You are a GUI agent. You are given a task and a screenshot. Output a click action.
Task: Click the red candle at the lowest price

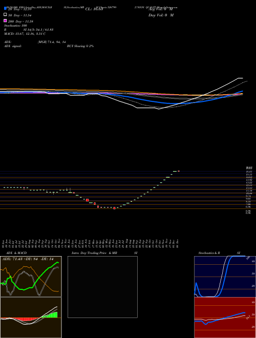pos(114,208)
